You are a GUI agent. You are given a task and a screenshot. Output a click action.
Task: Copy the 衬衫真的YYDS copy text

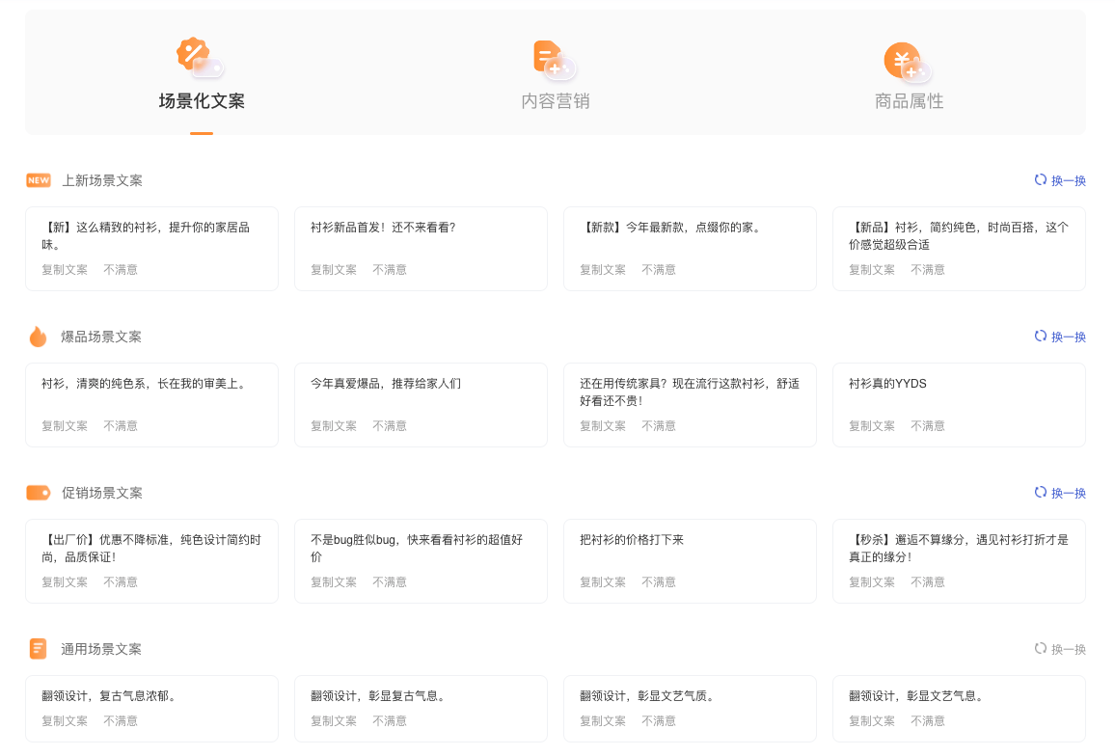point(871,425)
